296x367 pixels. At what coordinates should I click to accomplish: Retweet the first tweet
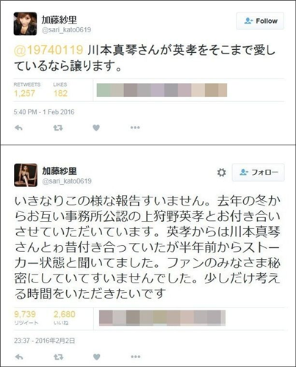coord(58,128)
